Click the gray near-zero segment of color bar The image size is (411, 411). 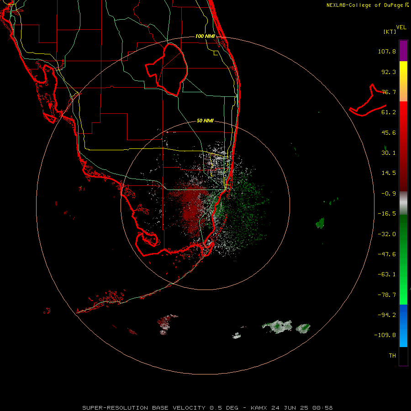click(x=403, y=203)
